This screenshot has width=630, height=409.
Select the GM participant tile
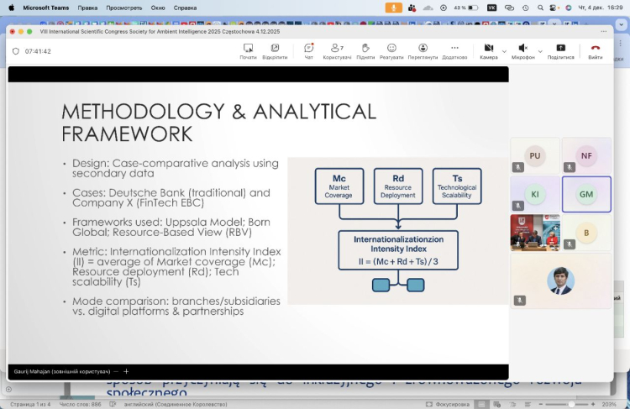point(586,194)
